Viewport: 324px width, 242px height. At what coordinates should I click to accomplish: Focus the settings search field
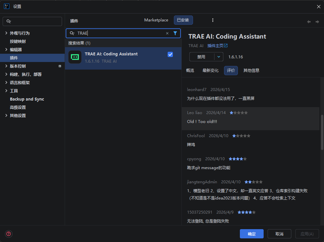(x=32, y=21)
